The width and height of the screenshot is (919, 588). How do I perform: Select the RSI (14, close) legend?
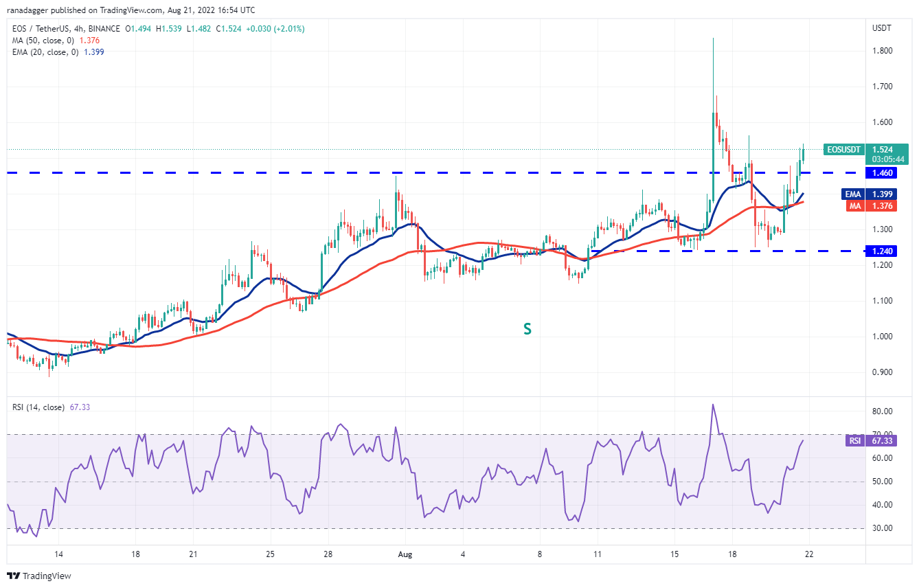[39, 407]
